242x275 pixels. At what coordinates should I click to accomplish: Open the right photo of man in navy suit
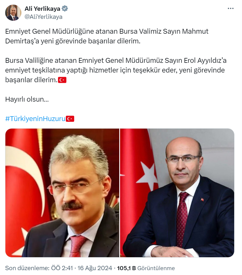coord(177,193)
